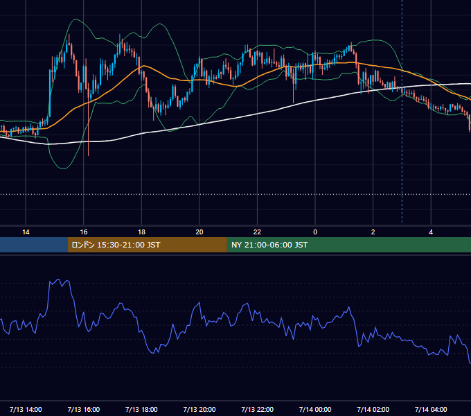Click the '18' hour label on time axis

[141, 232]
